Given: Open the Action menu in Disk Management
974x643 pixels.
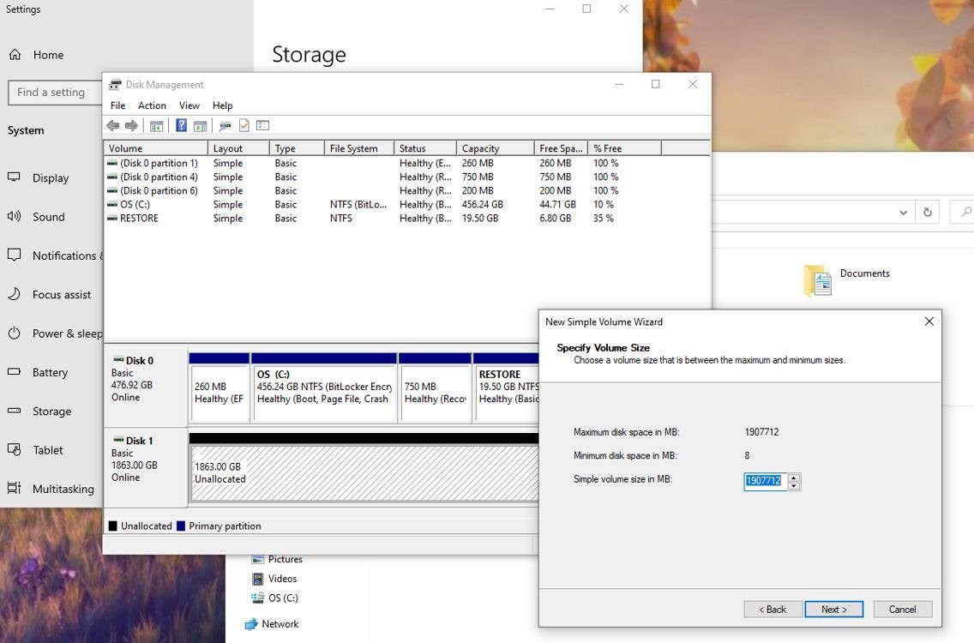Looking at the screenshot, I should pyautogui.click(x=152, y=105).
